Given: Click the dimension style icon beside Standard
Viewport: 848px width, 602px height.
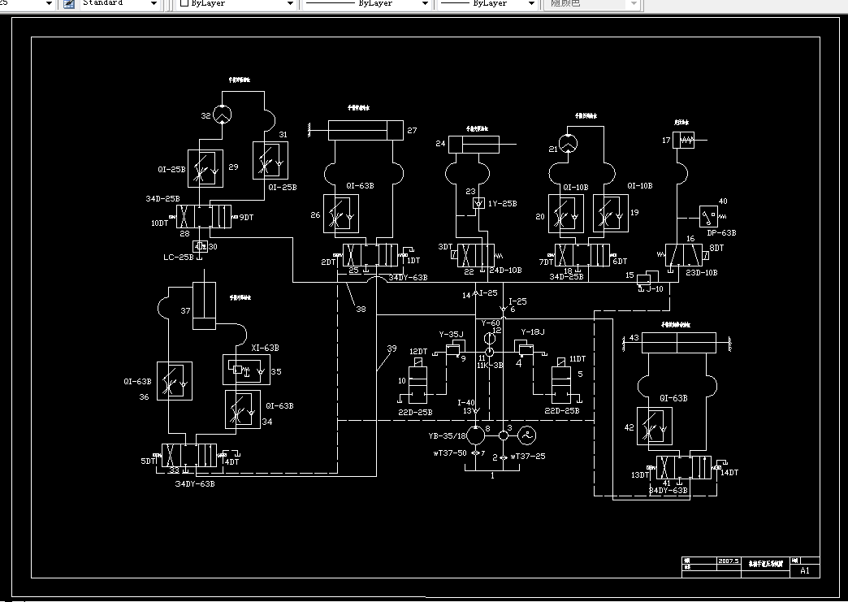Looking at the screenshot, I should 69,4.
